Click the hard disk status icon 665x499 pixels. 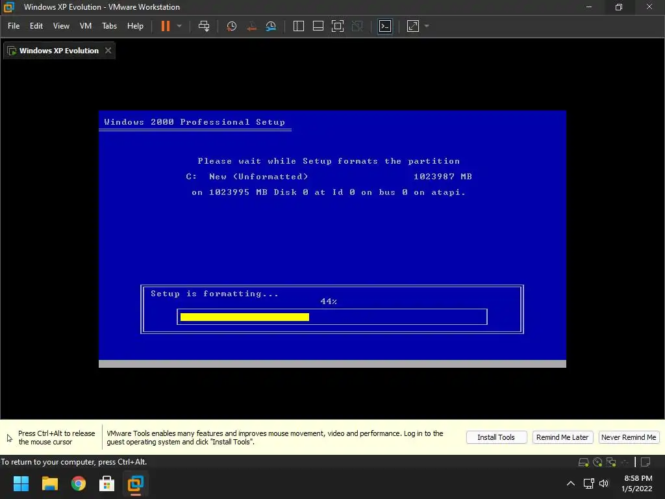click(584, 462)
